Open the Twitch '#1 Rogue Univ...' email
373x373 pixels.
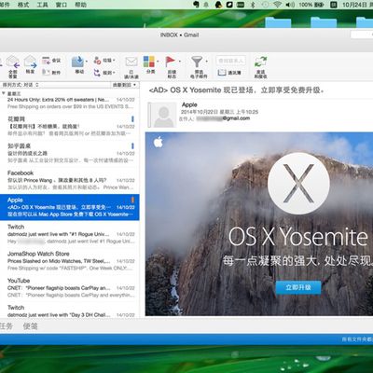pos(70,234)
